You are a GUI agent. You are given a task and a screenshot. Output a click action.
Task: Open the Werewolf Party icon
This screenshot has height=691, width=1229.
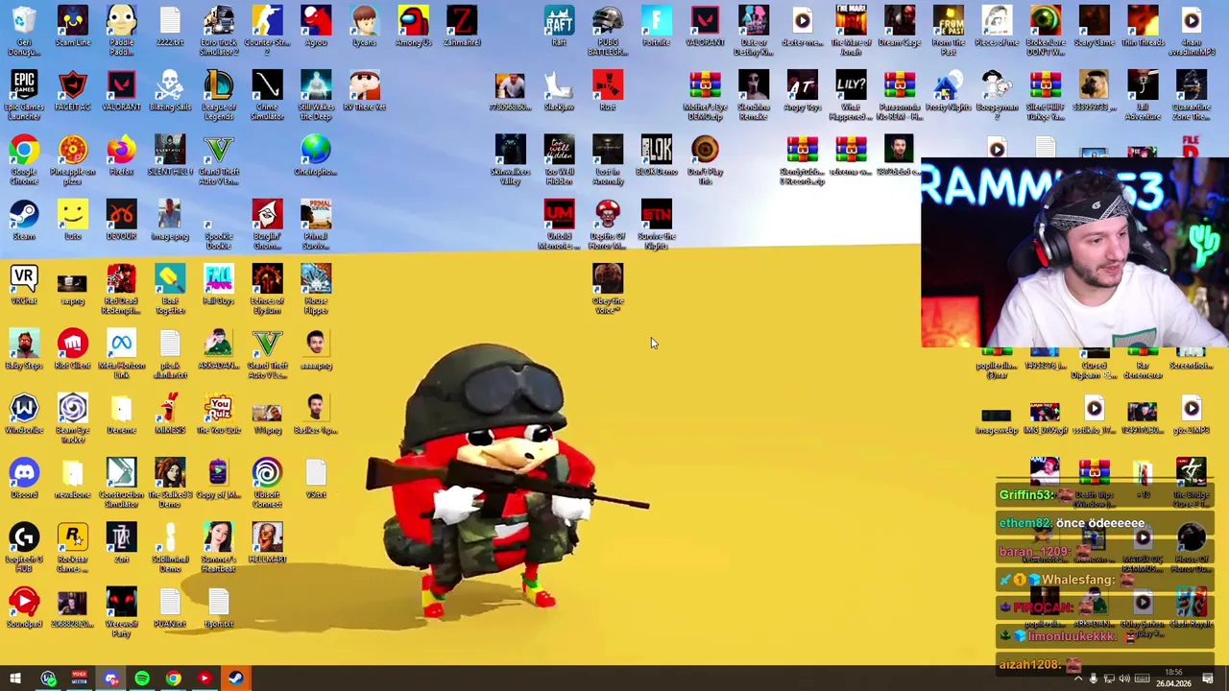coord(121,611)
